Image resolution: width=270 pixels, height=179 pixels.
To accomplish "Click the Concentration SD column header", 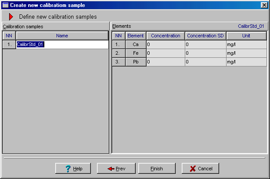I will tap(205, 36).
